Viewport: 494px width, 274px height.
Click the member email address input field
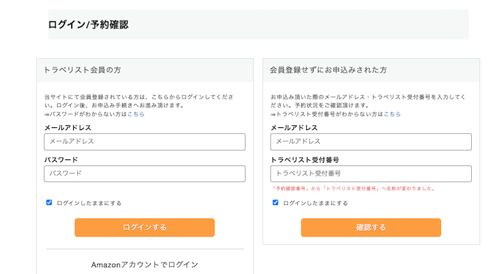[144, 142]
